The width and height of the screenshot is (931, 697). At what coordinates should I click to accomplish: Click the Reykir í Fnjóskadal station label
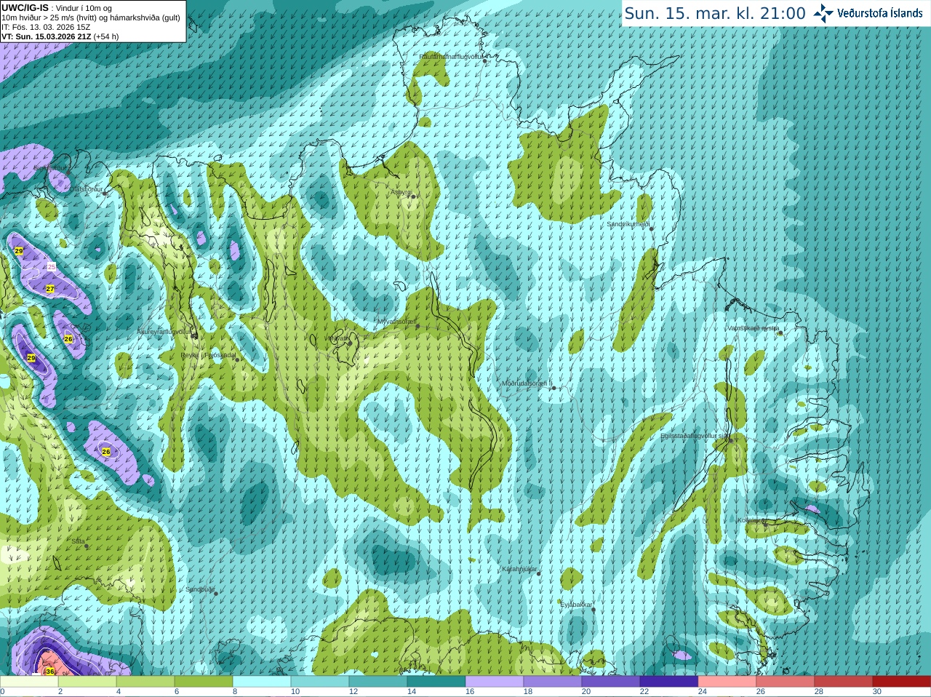(x=208, y=355)
